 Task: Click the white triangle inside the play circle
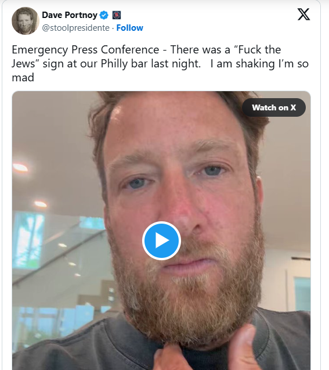point(162,240)
